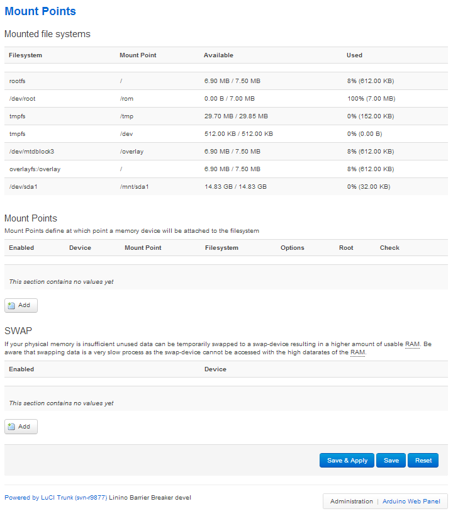The image size is (453, 516).
Task: Click the Check column header
Action: [389, 248]
